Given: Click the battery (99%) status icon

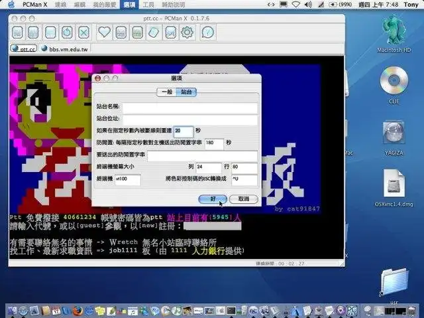Looking at the screenshot, I should click(341, 5).
